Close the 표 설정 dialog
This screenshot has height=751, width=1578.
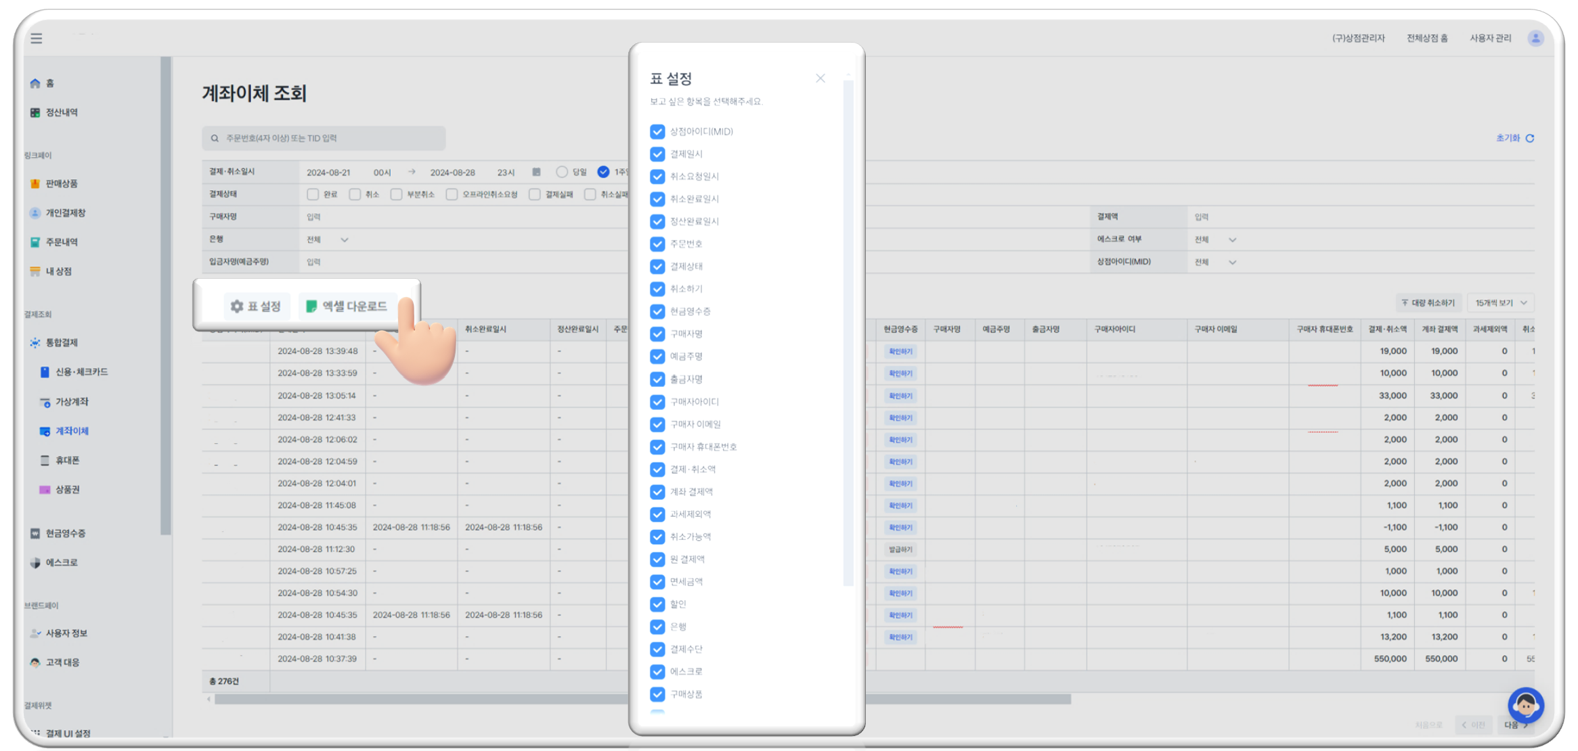(820, 78)
